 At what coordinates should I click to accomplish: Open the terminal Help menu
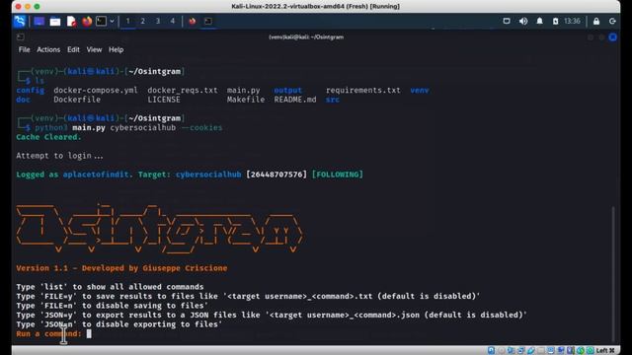[117, 49]
